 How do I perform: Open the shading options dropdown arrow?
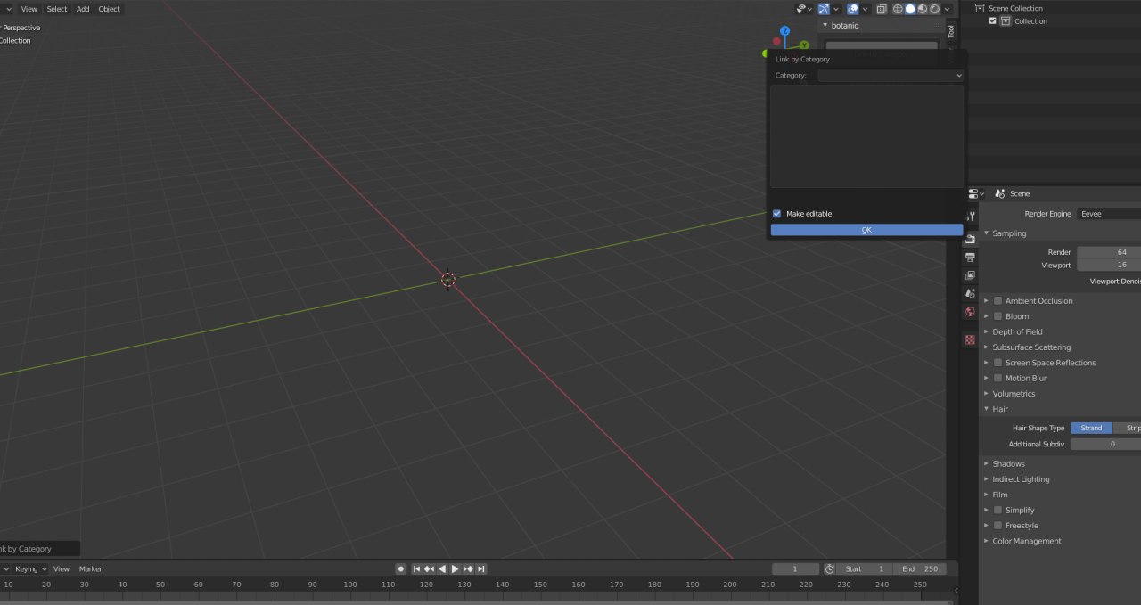pos(948,9)
